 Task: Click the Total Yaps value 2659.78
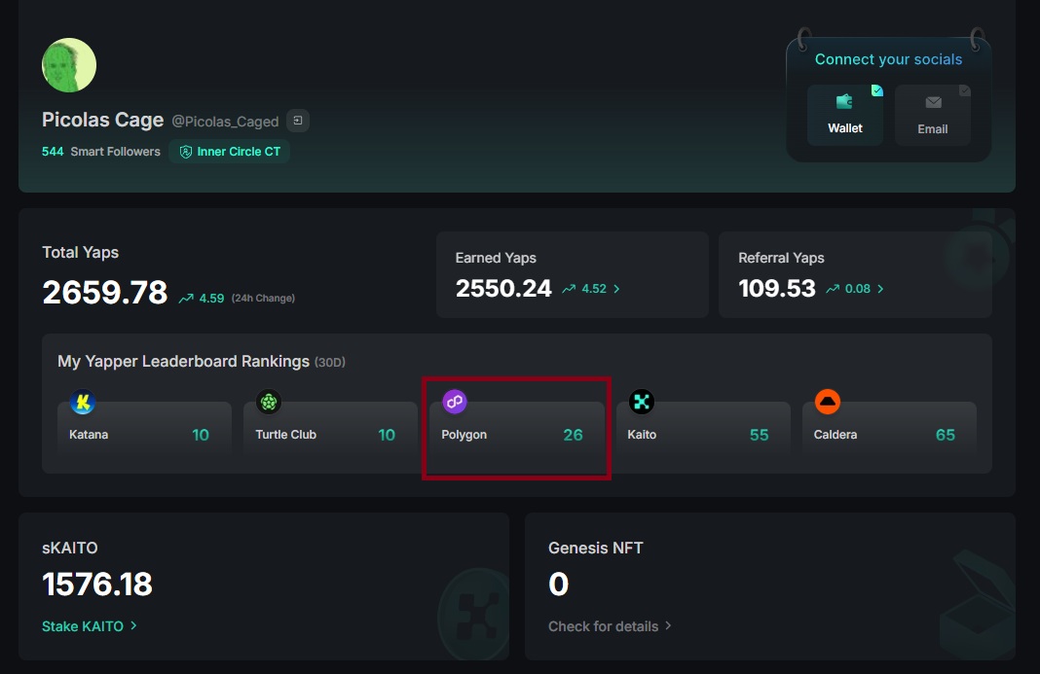[x=105, y=293]
